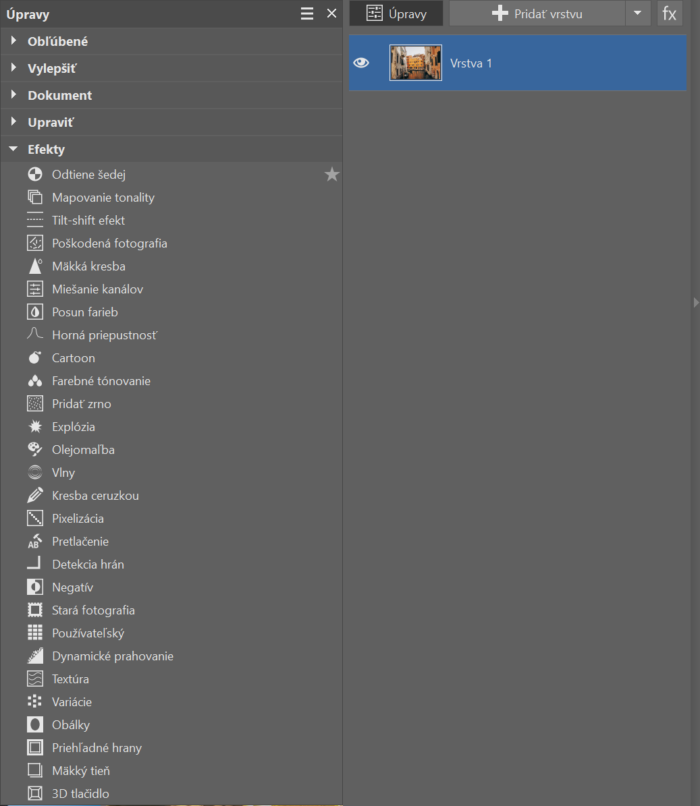Expand the collapsed right side panel arrow
This screenshot has width=700, height=806.
(696, 302)
